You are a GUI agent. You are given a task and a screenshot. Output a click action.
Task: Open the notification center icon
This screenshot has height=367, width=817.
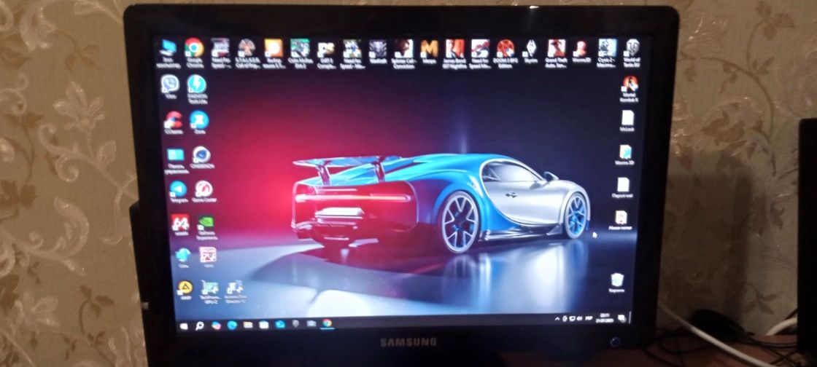click(x=621, y=317)
